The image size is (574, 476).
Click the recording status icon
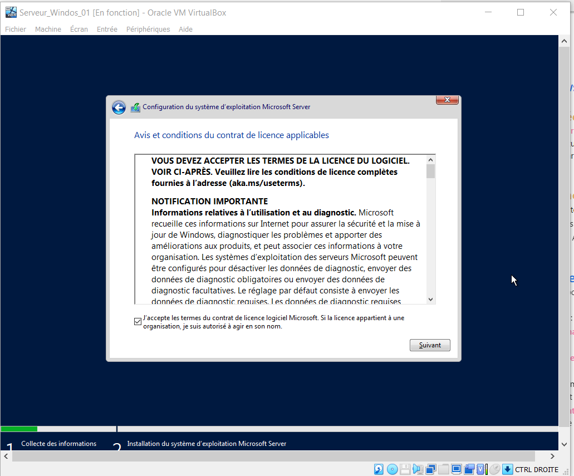click(x=470, y=469)
